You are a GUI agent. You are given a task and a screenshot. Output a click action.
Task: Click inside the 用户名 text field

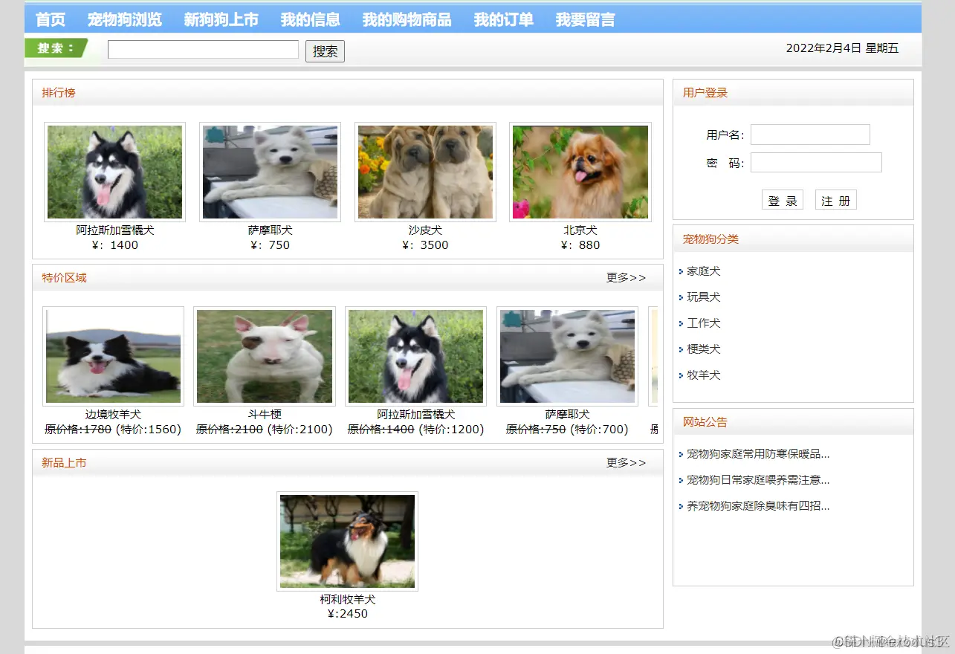[810, 135]
